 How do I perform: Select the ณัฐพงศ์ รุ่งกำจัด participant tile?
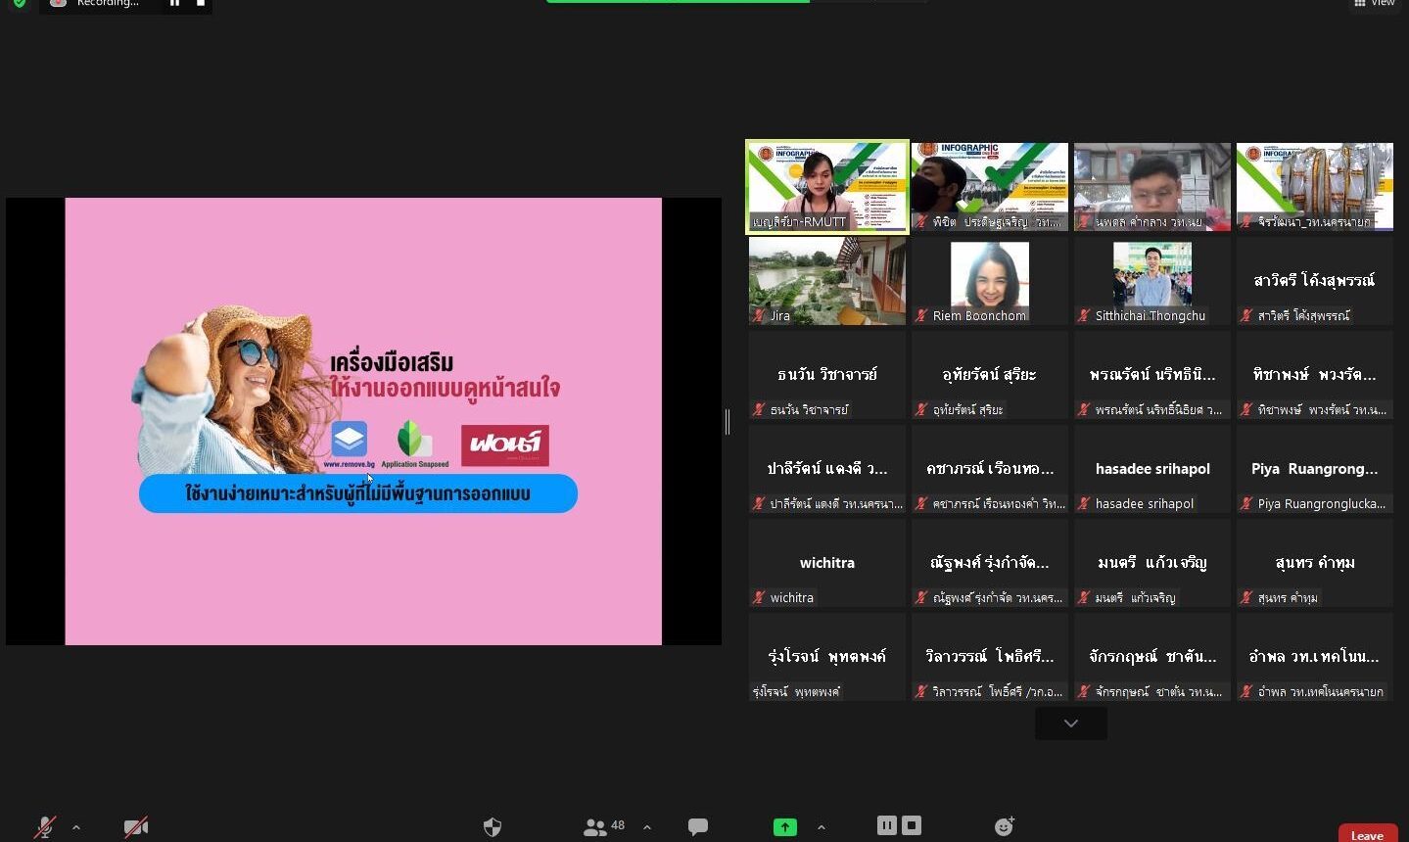(x=990, y=563)
